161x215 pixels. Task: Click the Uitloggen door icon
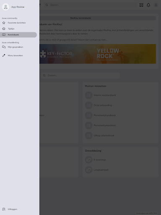point(4,209)
